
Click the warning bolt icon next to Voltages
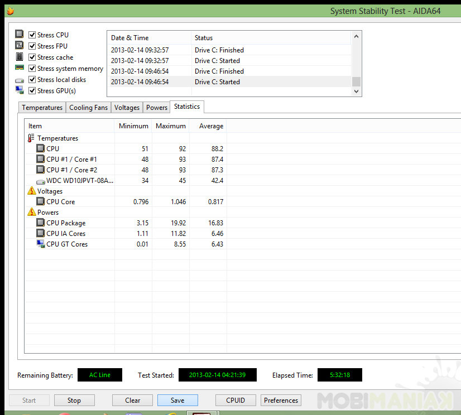point(31,191)
